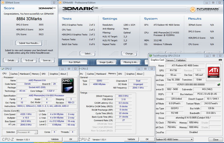Screen dimensions: 224x143
Task: Click the GPU-Z title bar app icon
Action: [x=151, y=55]
